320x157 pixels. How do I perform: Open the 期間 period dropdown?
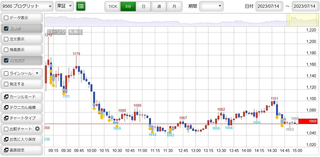pos(211,6)
